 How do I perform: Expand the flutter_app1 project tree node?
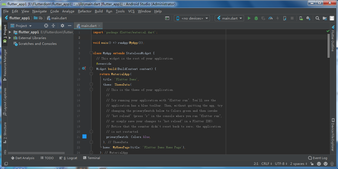point(10,32)
